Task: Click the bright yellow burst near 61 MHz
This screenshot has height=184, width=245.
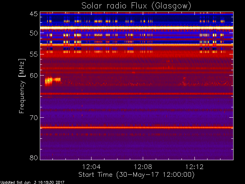Action: [52, 80]
